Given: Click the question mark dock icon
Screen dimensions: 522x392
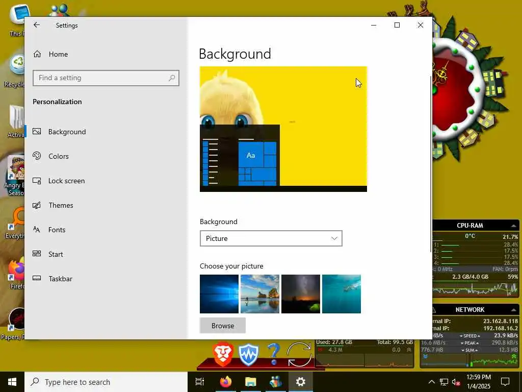Looking at the screenshot, I should [x=273, y=354].
